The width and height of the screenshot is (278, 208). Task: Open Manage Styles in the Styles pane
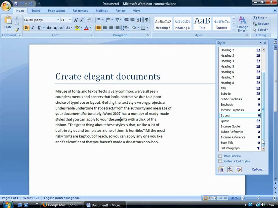coord(239,170)
